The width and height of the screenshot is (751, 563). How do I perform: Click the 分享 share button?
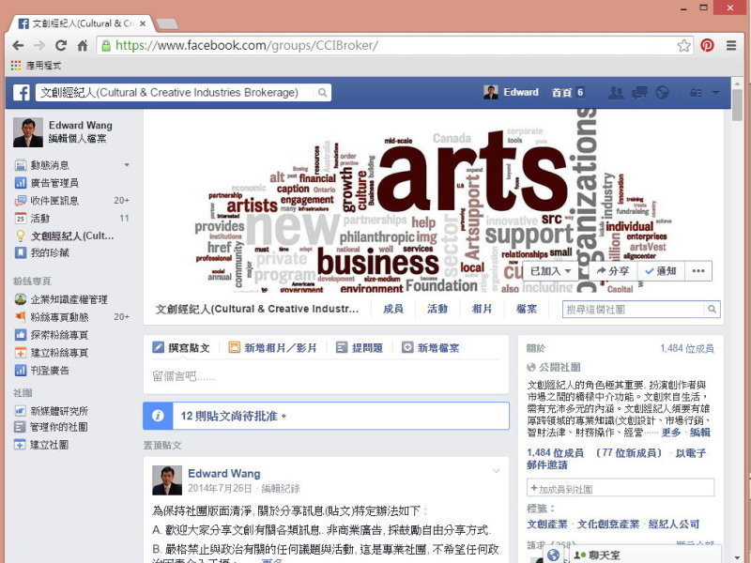coord(613,270)
